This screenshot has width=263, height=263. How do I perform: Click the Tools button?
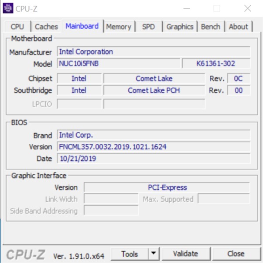130,254
